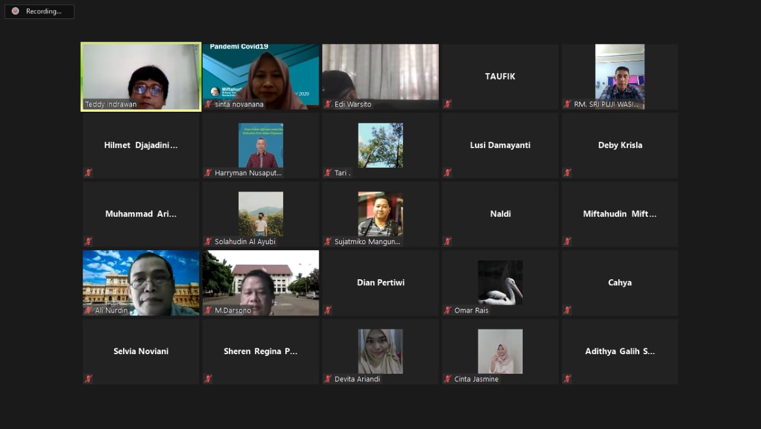Click muted mic icon beside Devita Ariandi
Screen dimensions: 761x429
click(x=328, y=379)
